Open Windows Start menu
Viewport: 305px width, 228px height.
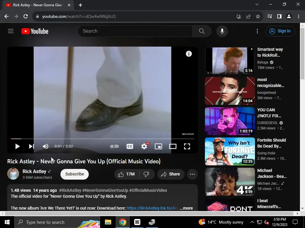tap(7, 222)
